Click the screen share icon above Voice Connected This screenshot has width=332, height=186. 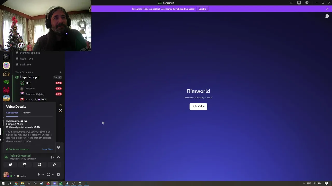(58, 147)
